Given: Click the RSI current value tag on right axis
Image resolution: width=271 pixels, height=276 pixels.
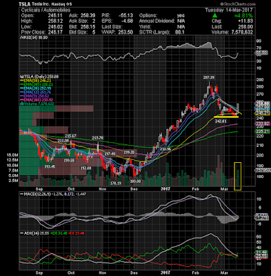Looking at the screenshot, I should click(261, 53).
